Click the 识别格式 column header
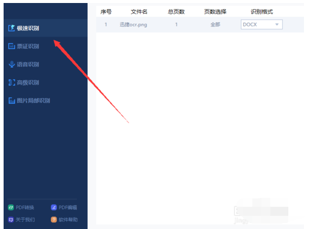Image resolution: width=328 pixels, height=229 pixels. 262,12
